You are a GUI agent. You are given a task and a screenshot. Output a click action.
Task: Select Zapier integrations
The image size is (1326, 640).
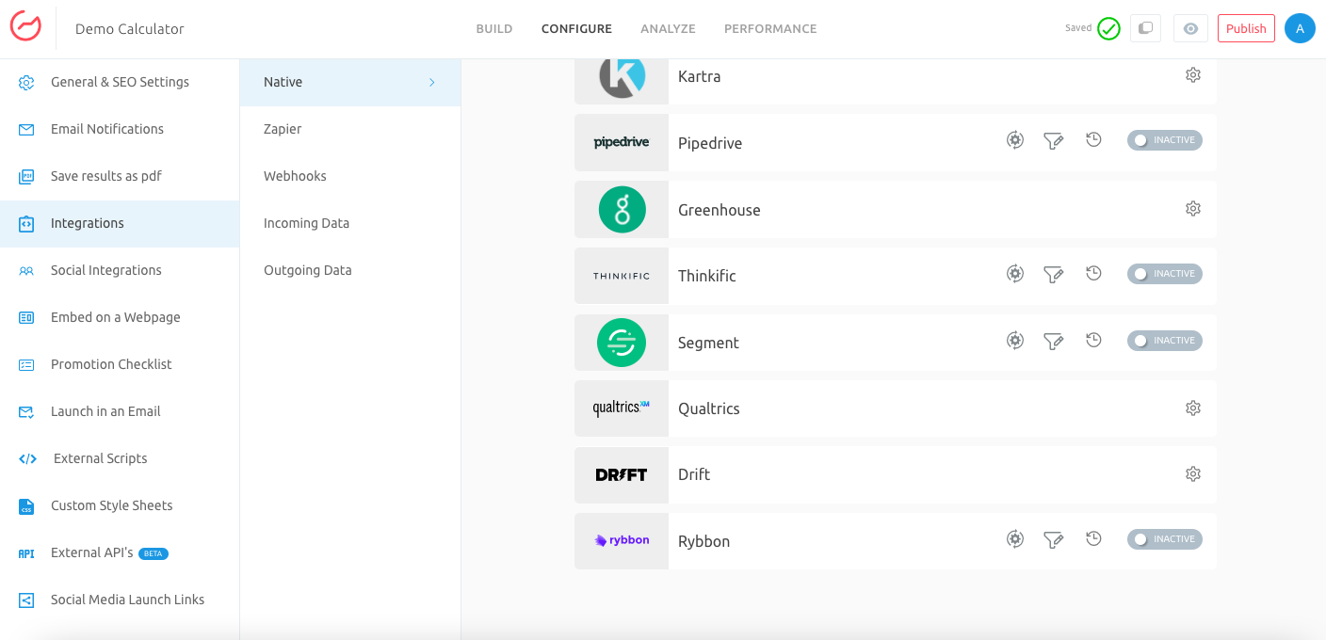coord(350,129)
